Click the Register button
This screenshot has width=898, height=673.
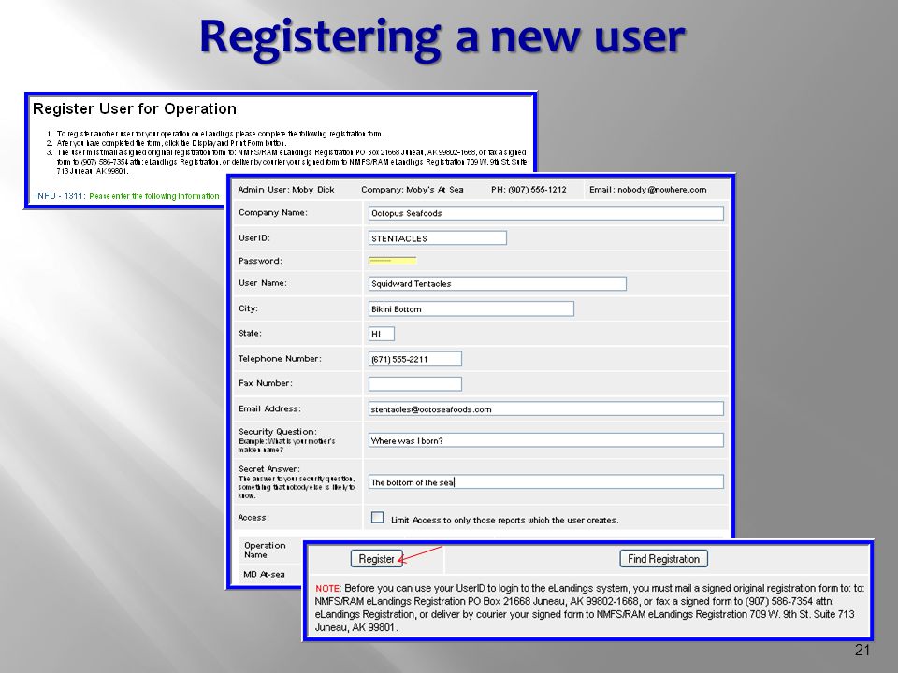pos(376,559)
